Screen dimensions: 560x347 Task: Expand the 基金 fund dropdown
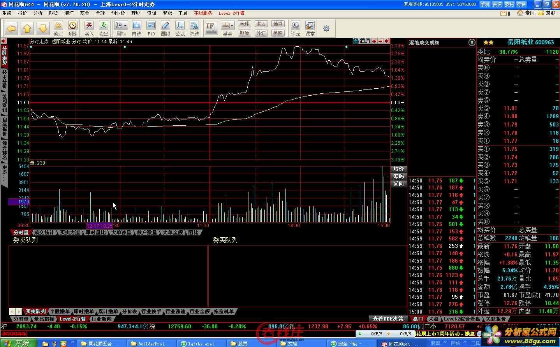coord(227,29)
